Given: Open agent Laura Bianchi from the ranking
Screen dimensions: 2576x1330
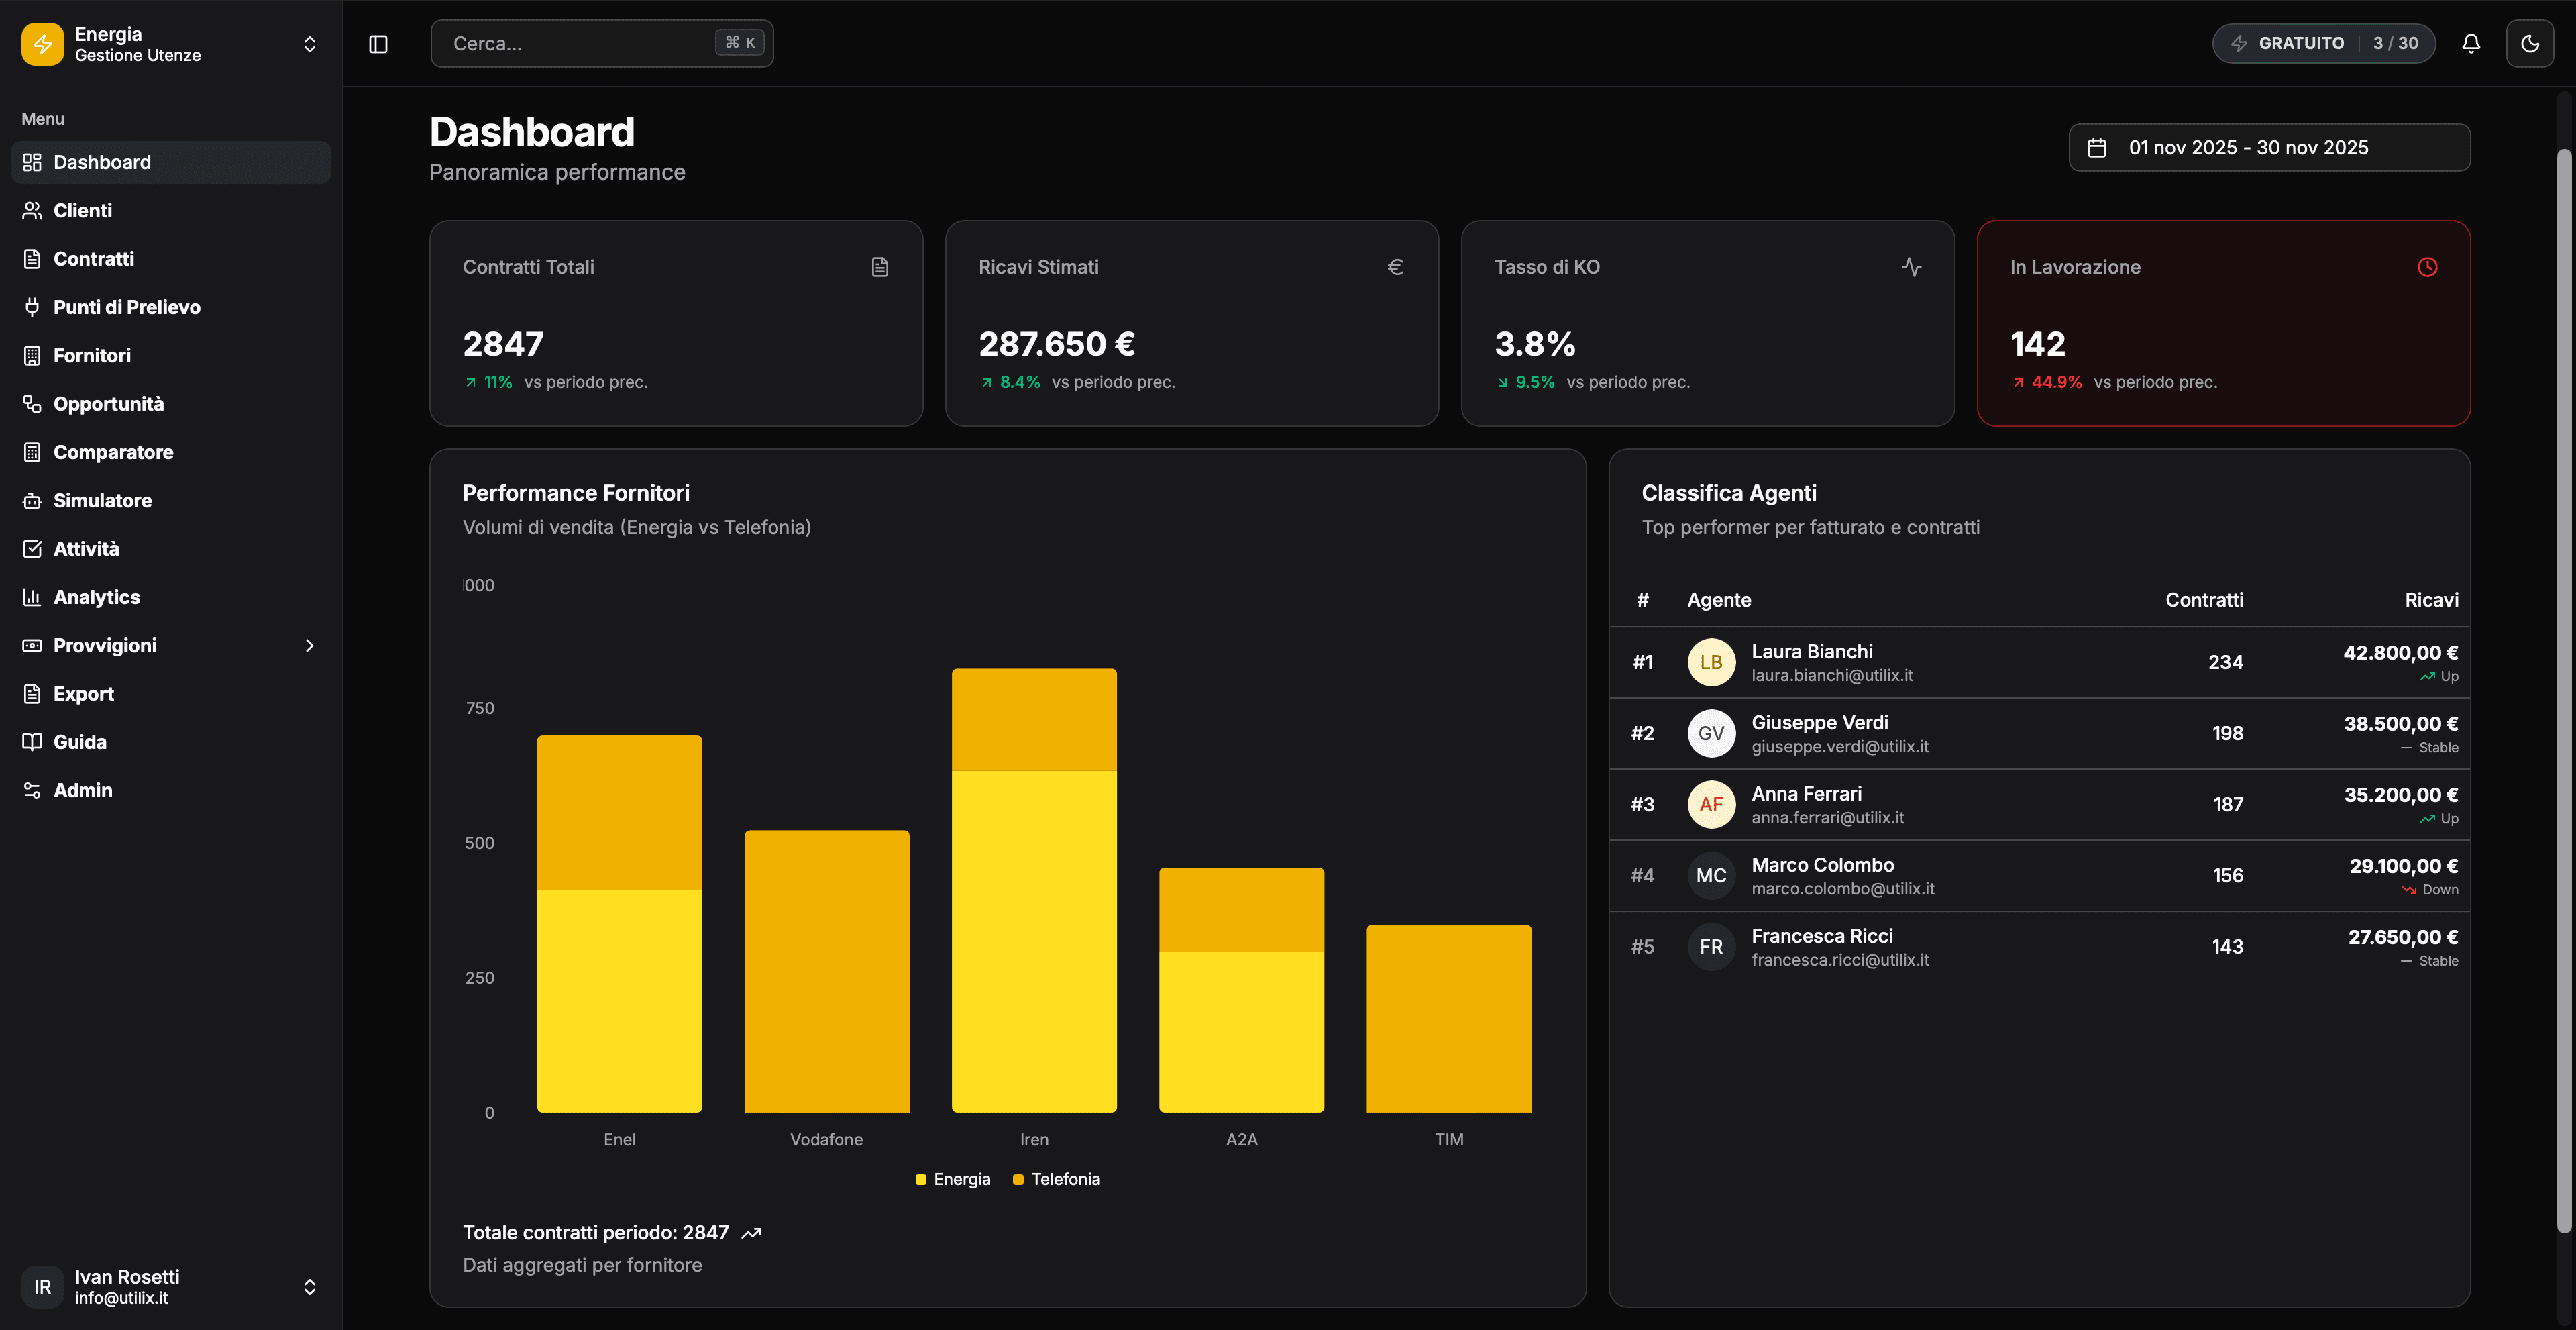Looking at the screenshot, I should (x=1811, y=661).
